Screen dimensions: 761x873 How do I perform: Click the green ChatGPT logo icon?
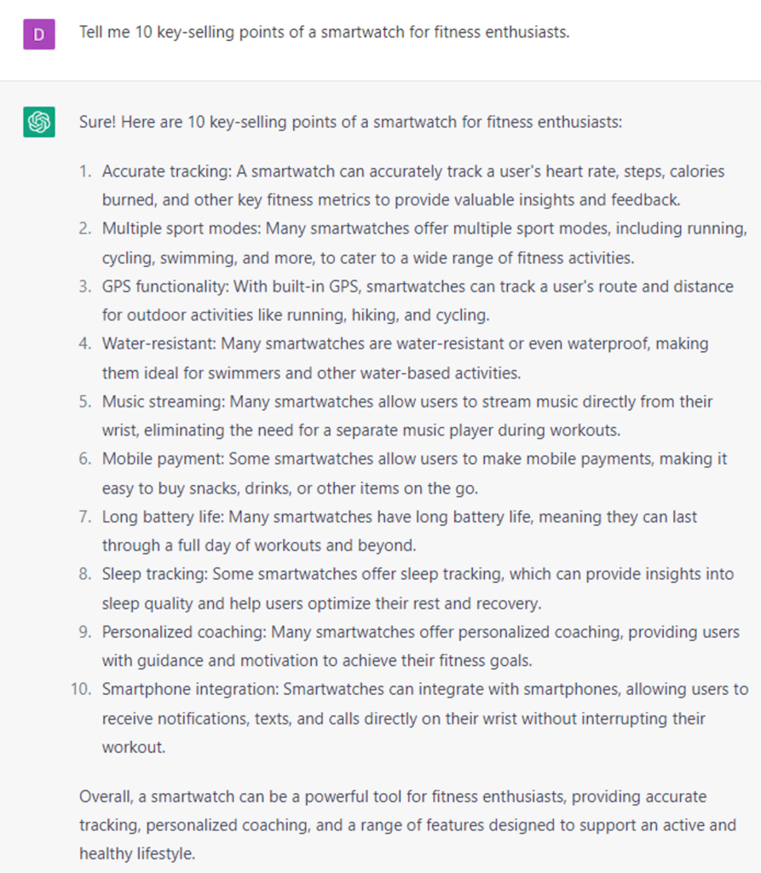[39, 122]
